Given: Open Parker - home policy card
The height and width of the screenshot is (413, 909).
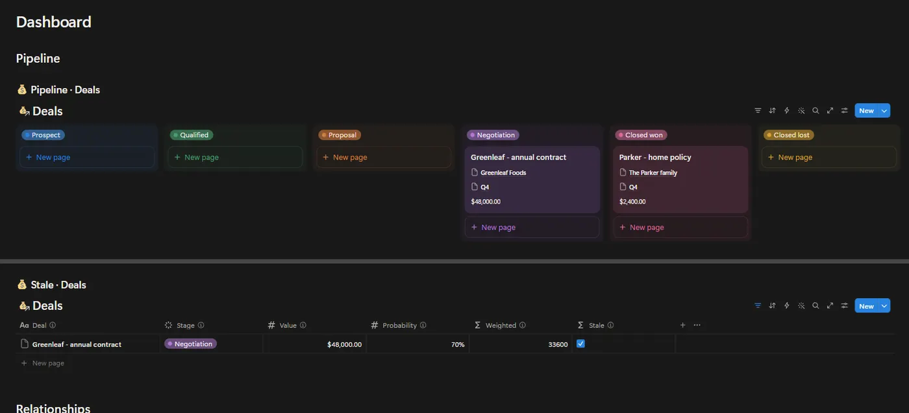Looking at the screenshot, I should click(680, 180).
